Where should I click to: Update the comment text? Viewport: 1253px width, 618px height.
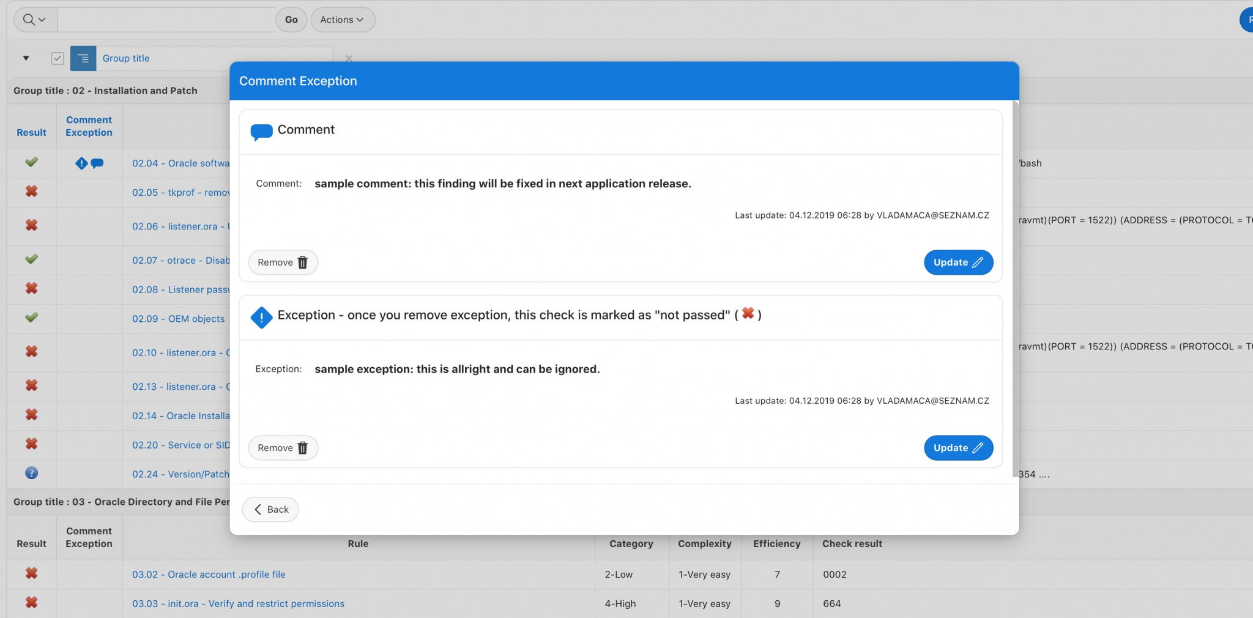click(x=958, y=262)
